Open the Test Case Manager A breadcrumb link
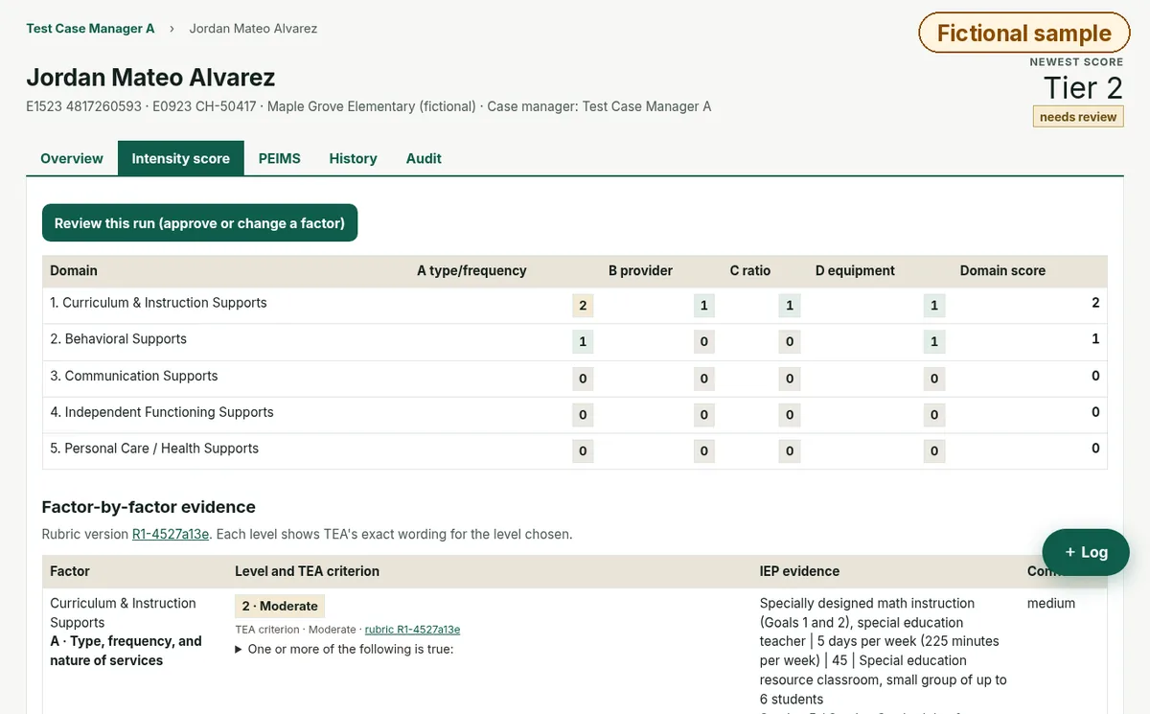 90,29
